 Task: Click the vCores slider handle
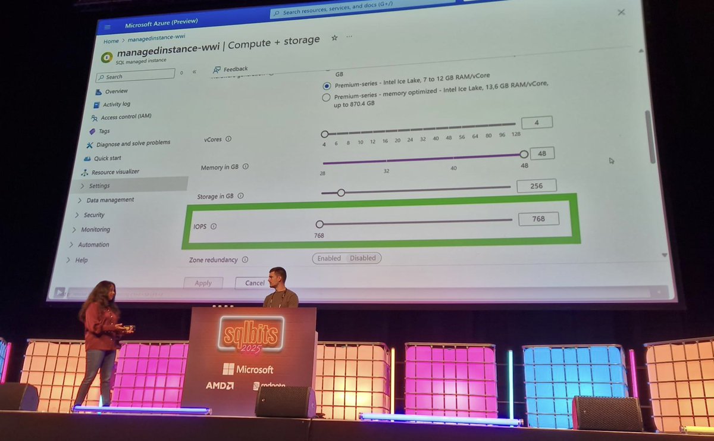[x=324, y=135]
